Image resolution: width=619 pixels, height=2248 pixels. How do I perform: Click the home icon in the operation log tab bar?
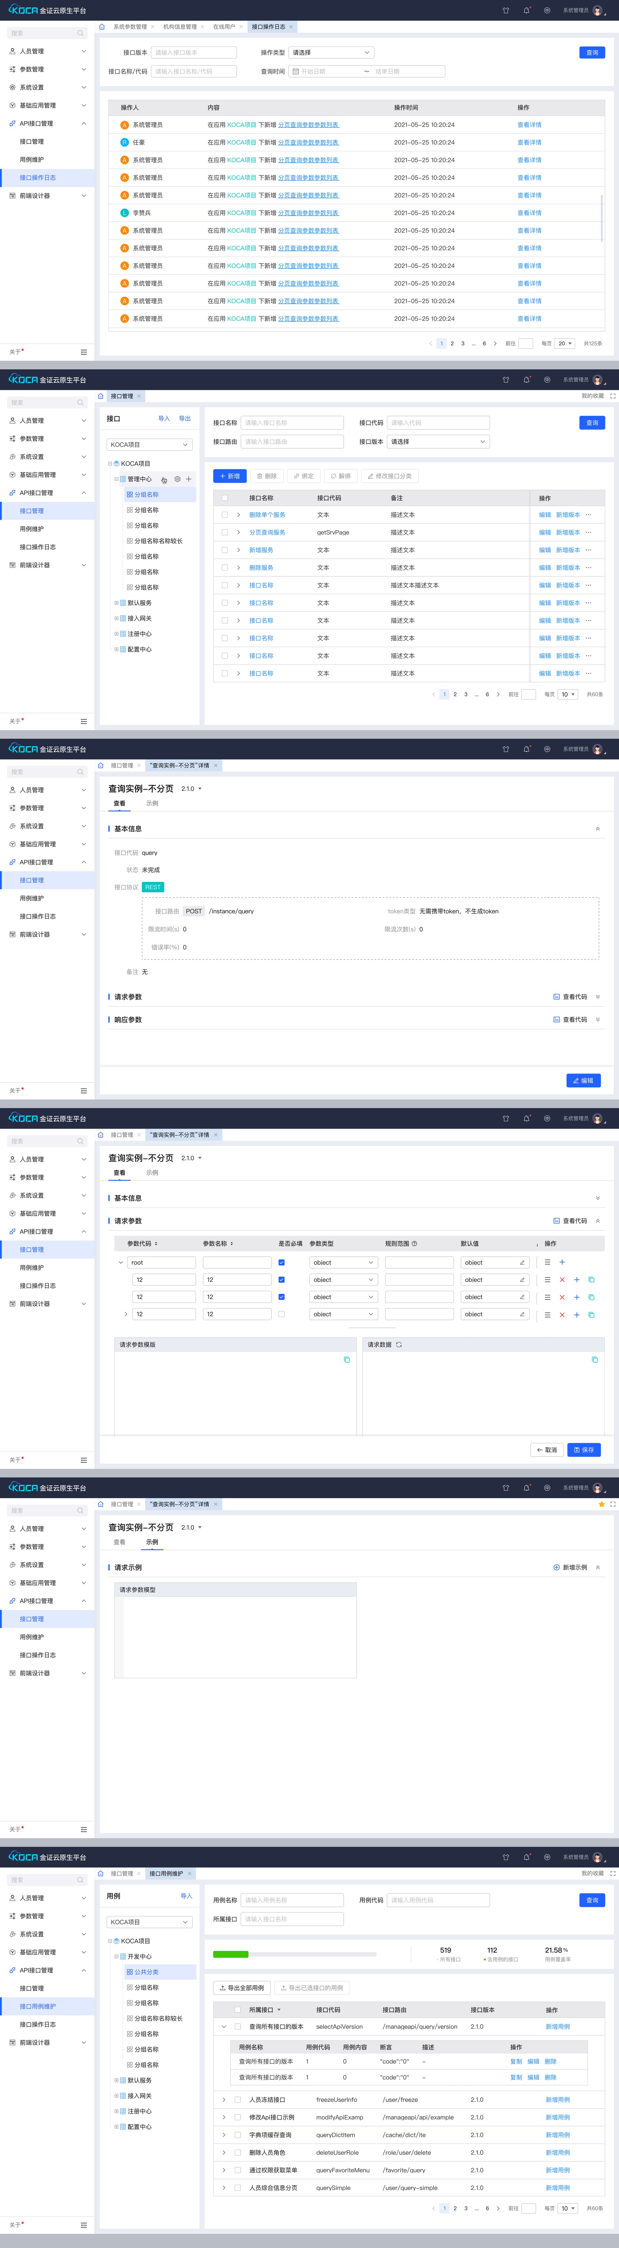point(102,27)
